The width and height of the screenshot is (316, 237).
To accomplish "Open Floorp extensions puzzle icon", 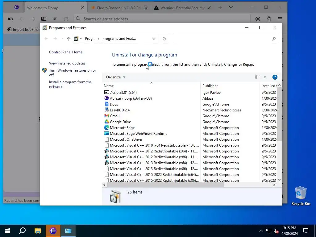I will [269, 19].
